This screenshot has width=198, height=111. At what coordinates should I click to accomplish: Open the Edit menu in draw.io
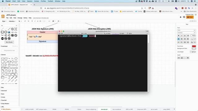coord(11,18)
